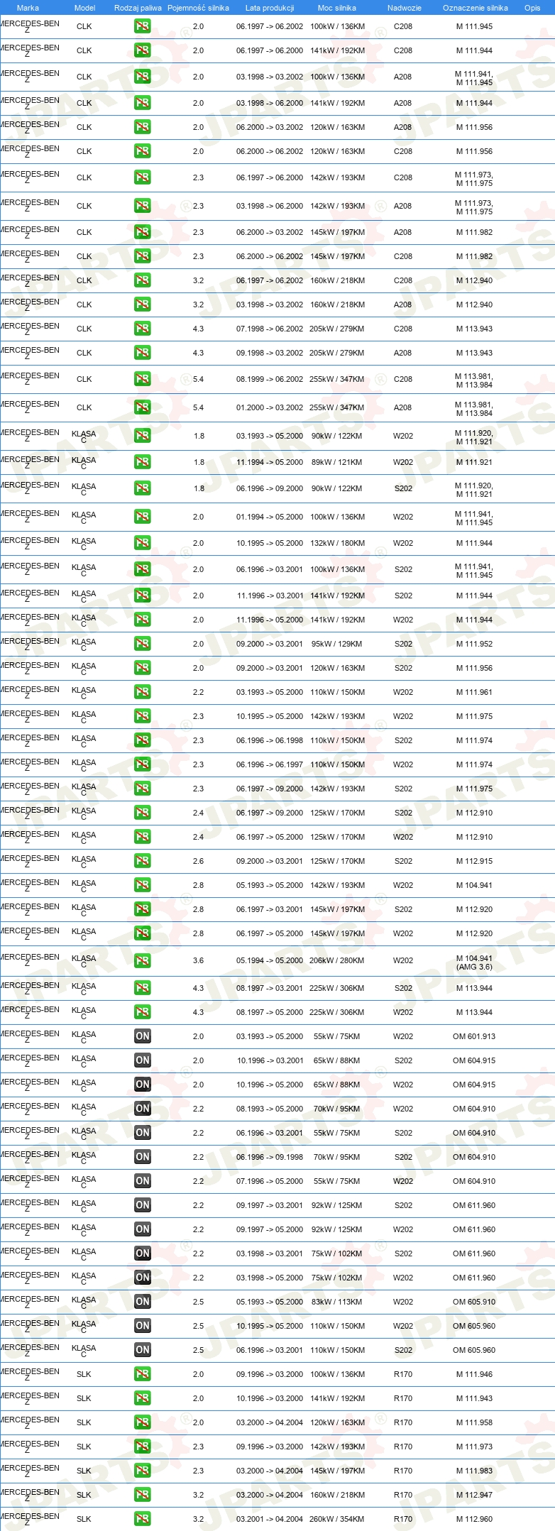Image resolution: width=555 pixels, height=1531 pixels.
Task: Select the engine code OM 605.910
Action: tap(474, 1302)
